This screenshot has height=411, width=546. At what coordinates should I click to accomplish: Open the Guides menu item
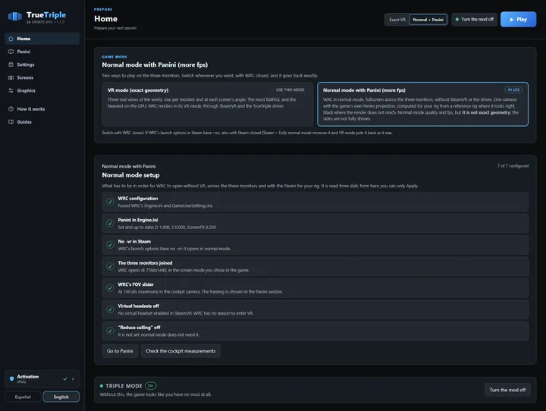[x=42, y=122]
